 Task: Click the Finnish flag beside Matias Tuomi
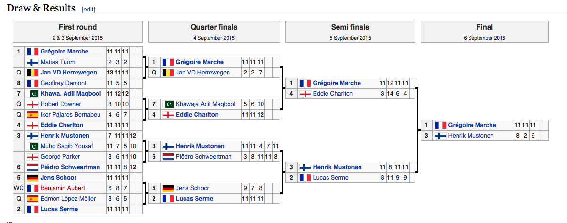click(x=33, y=62)
